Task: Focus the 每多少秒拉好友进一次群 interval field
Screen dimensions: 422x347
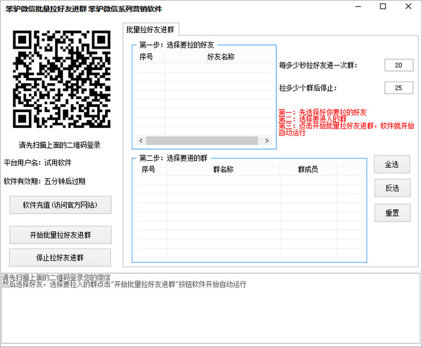Action: [398, 65]
